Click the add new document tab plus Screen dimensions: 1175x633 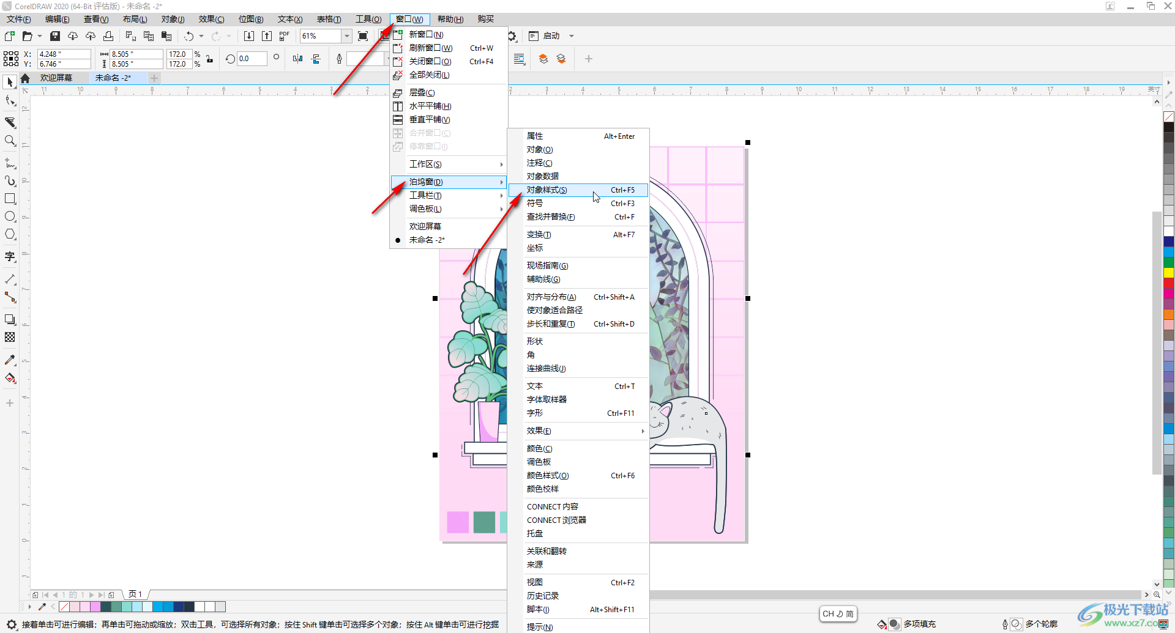tap(155, 78)
